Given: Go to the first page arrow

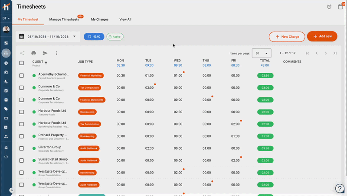Looking at the screenshot, I should coord(308,53).
